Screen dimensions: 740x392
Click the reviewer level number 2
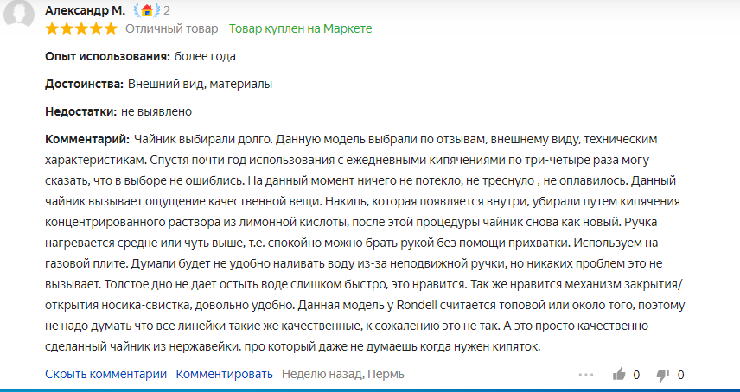coord(166,10)
